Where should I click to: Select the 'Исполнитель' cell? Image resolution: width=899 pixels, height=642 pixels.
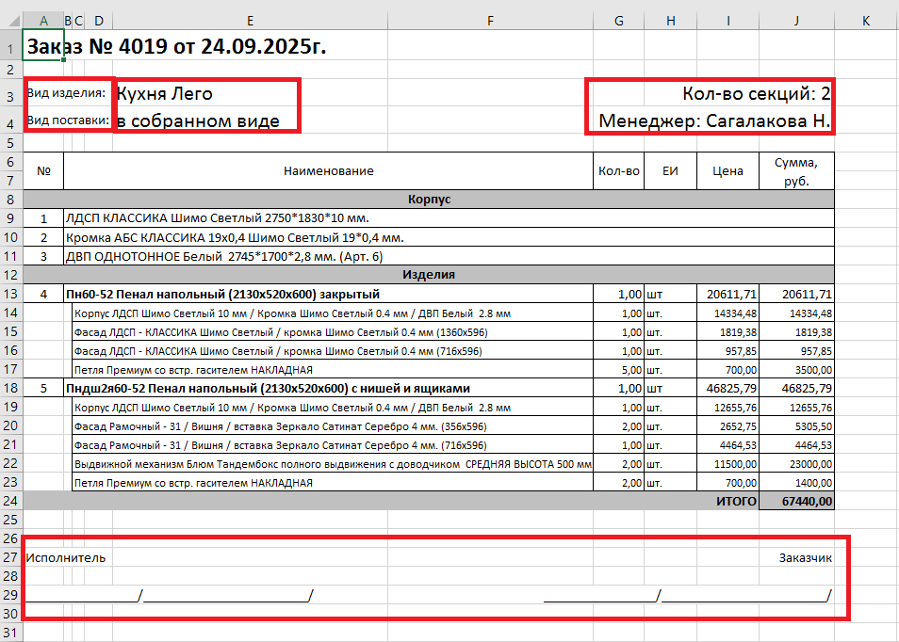click(x=66, y=557)
